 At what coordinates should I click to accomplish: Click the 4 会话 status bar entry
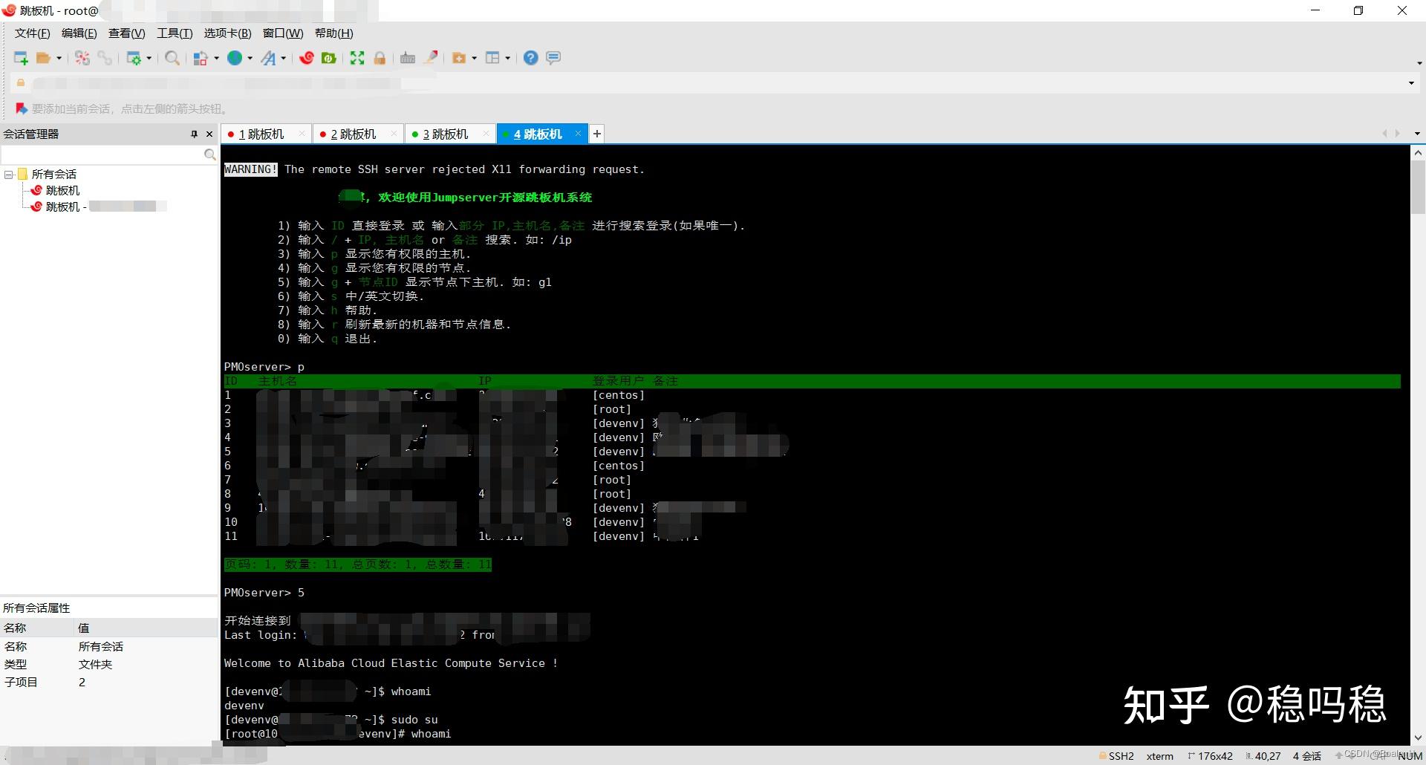1307,756
